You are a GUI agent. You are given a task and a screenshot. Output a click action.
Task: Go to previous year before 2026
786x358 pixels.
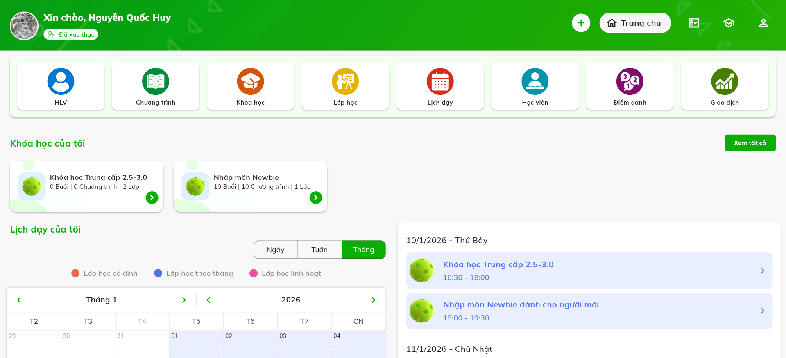(x=208, y=300)
